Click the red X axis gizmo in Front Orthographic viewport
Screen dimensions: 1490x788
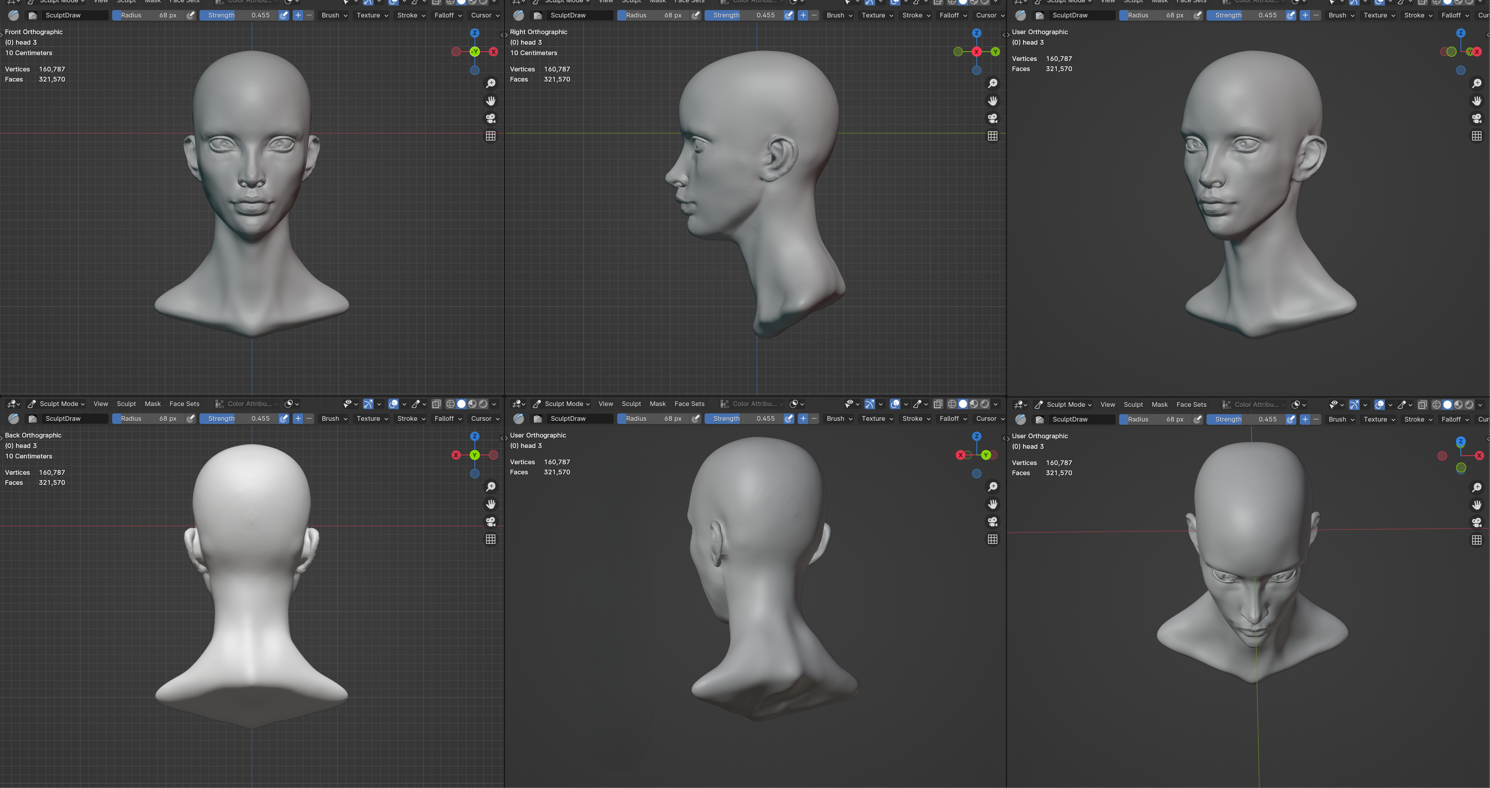click(493, 52)
